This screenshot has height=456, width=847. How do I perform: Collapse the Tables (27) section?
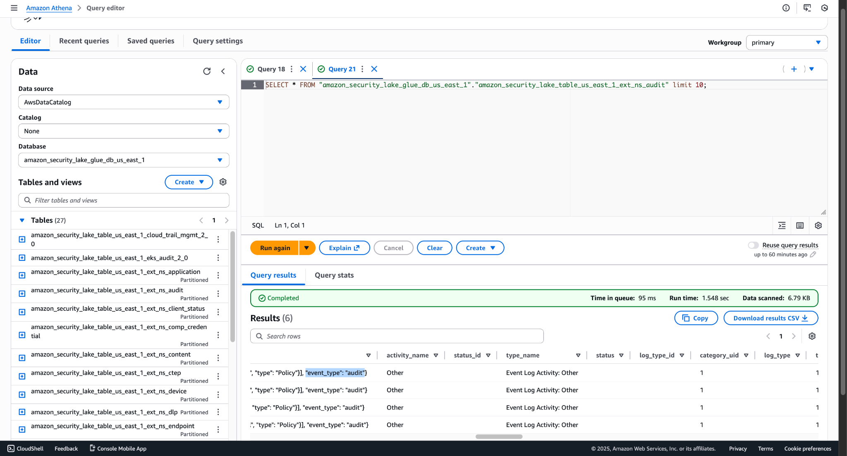click(x=22, y=220)
